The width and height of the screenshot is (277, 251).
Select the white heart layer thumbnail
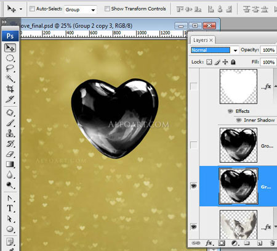pyautogui.click(x=238, y=86)
